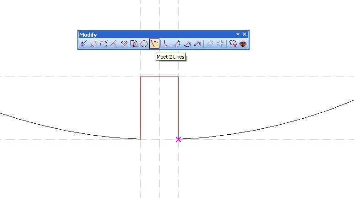Image resolution: width=354 pixels, height=198 pixels.
Task: Click the greyed-out converging lines icon
Action: coord(210,44)
